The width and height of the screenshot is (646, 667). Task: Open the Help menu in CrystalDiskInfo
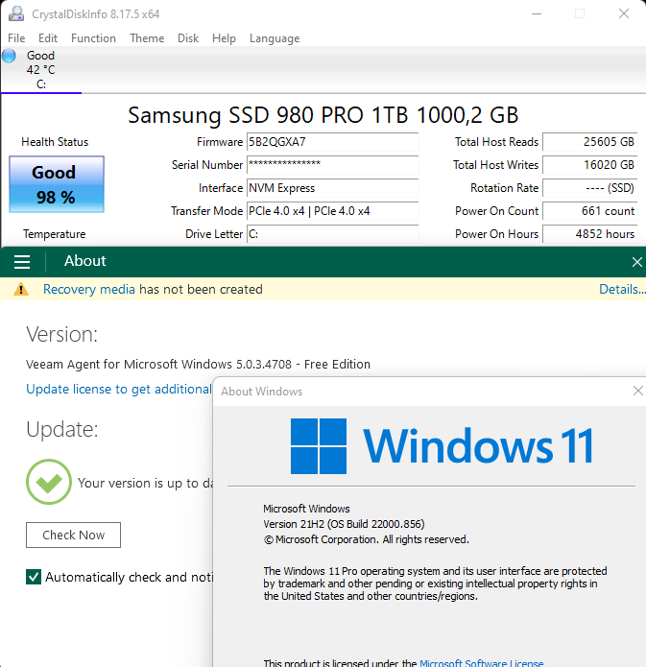click(224, 38)
